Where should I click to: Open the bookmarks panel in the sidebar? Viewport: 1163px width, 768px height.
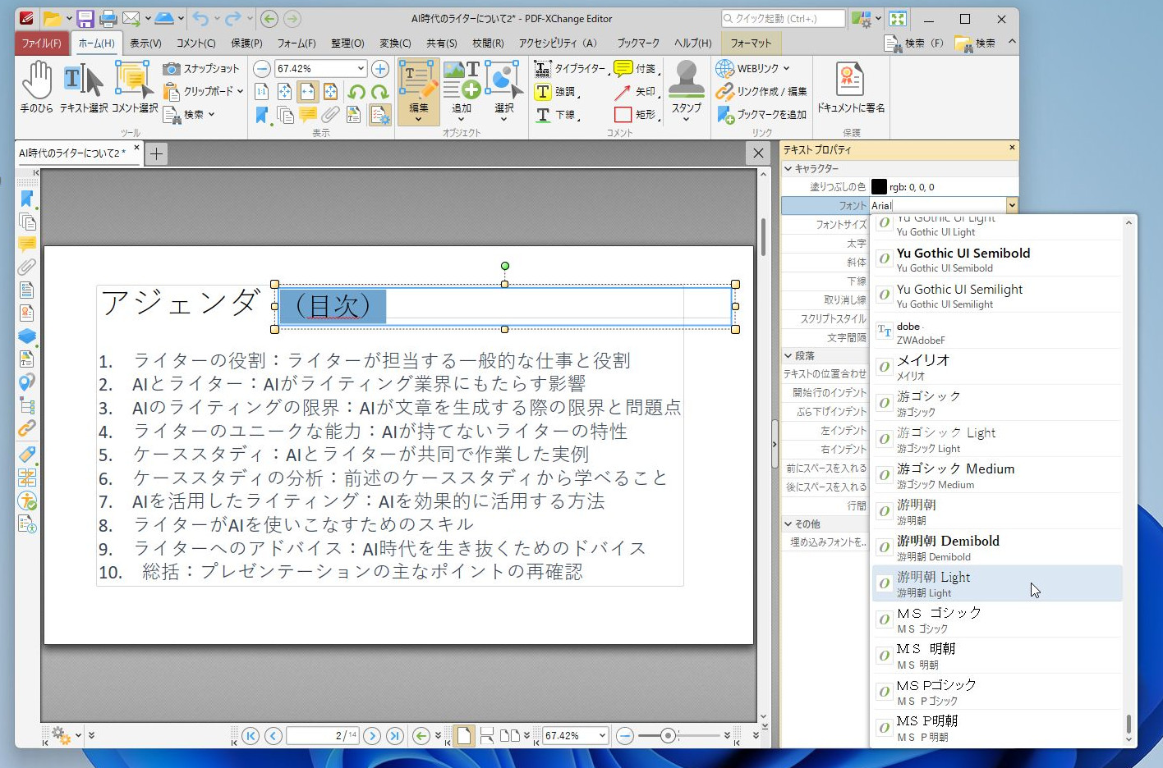click(x=27, y=199)
